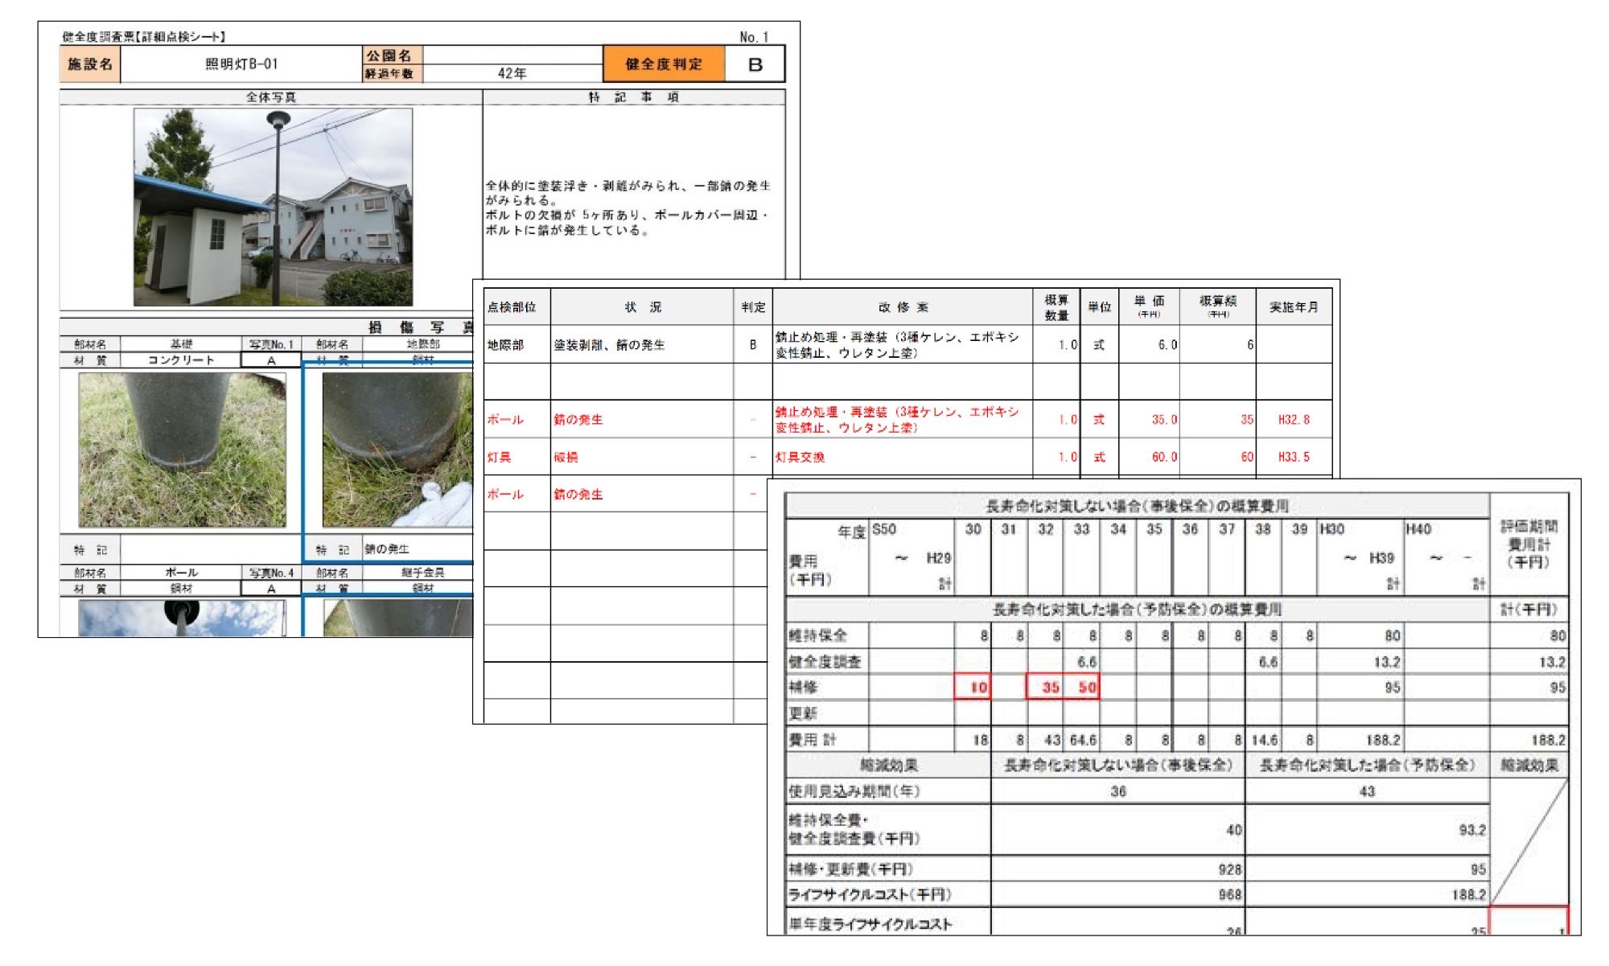Select the orange 健全度判定 cell

tap(664, 64)
